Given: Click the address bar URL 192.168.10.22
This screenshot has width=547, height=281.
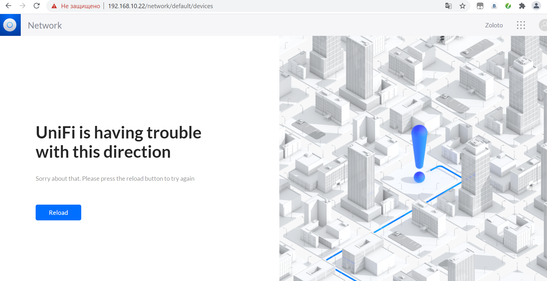Looking at the screenshot, I should click(x=160, y=6).
